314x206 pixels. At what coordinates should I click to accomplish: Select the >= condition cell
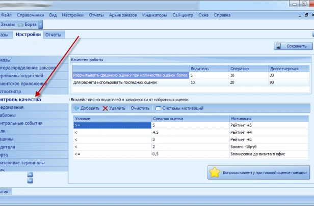click(112, 125)
